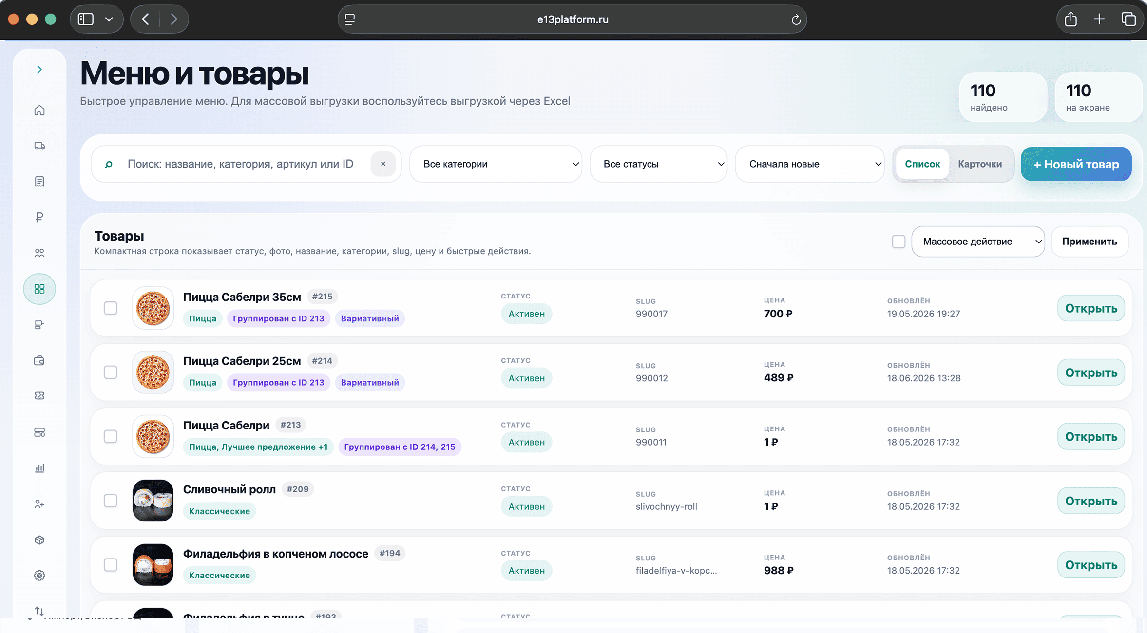This screenshot has width=1147, height=633.
Task: Open the import/export arrows icon in sidebar
Action: pos(39,611)
